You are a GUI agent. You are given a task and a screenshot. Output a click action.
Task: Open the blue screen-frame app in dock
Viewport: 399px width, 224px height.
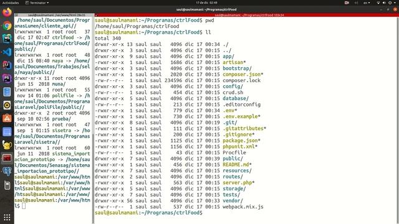7,132
